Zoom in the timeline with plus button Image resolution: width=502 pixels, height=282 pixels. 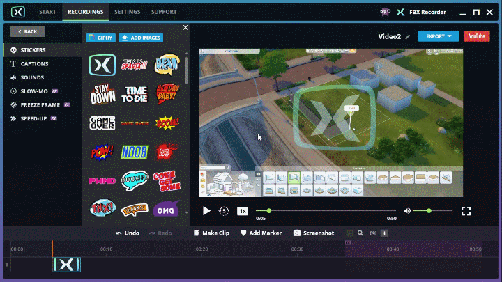[x=384, y=233]
